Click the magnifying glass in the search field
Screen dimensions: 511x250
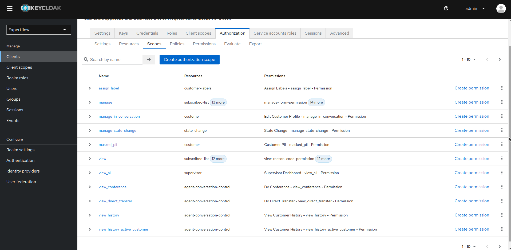pos(85,59)
